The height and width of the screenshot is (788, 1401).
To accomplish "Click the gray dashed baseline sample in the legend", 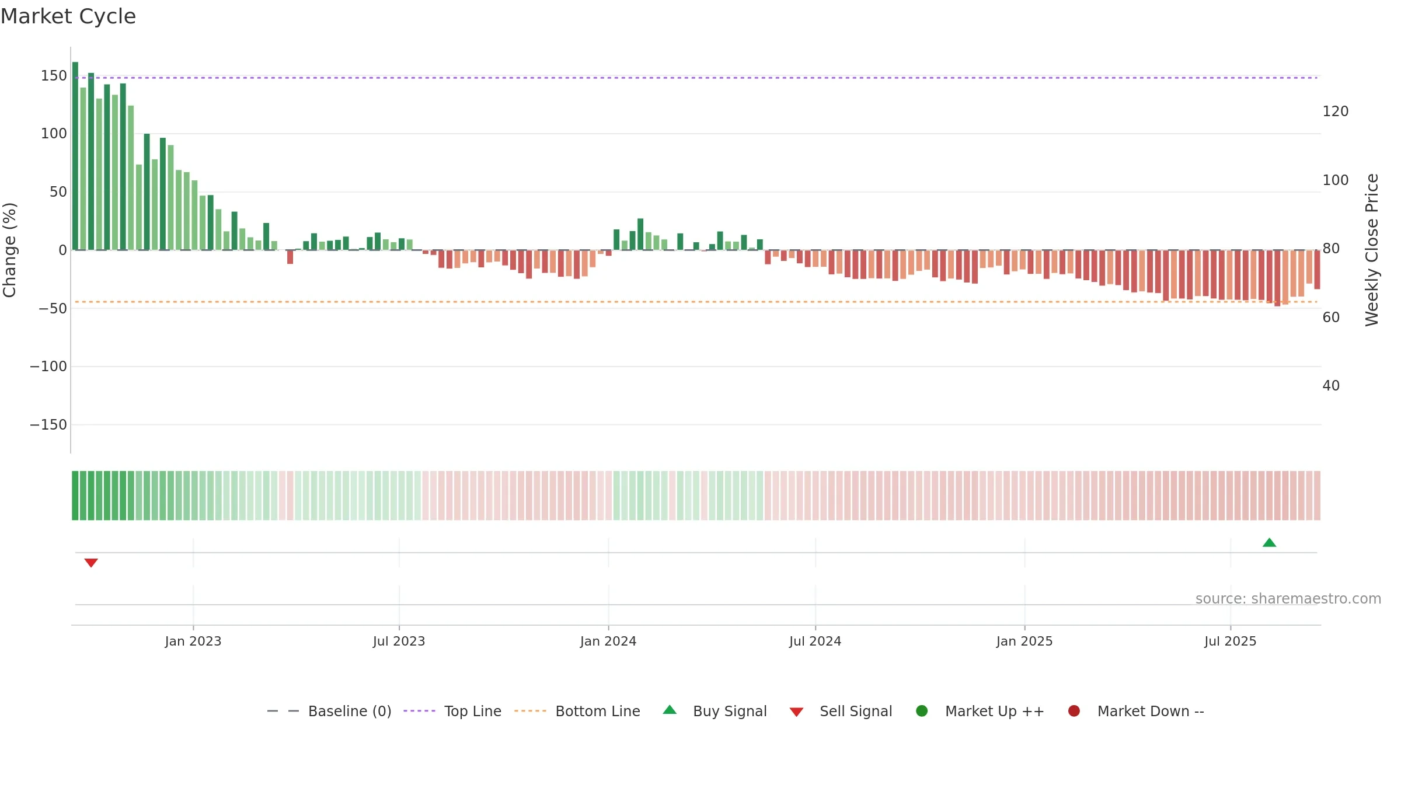I will coord(283,711).
